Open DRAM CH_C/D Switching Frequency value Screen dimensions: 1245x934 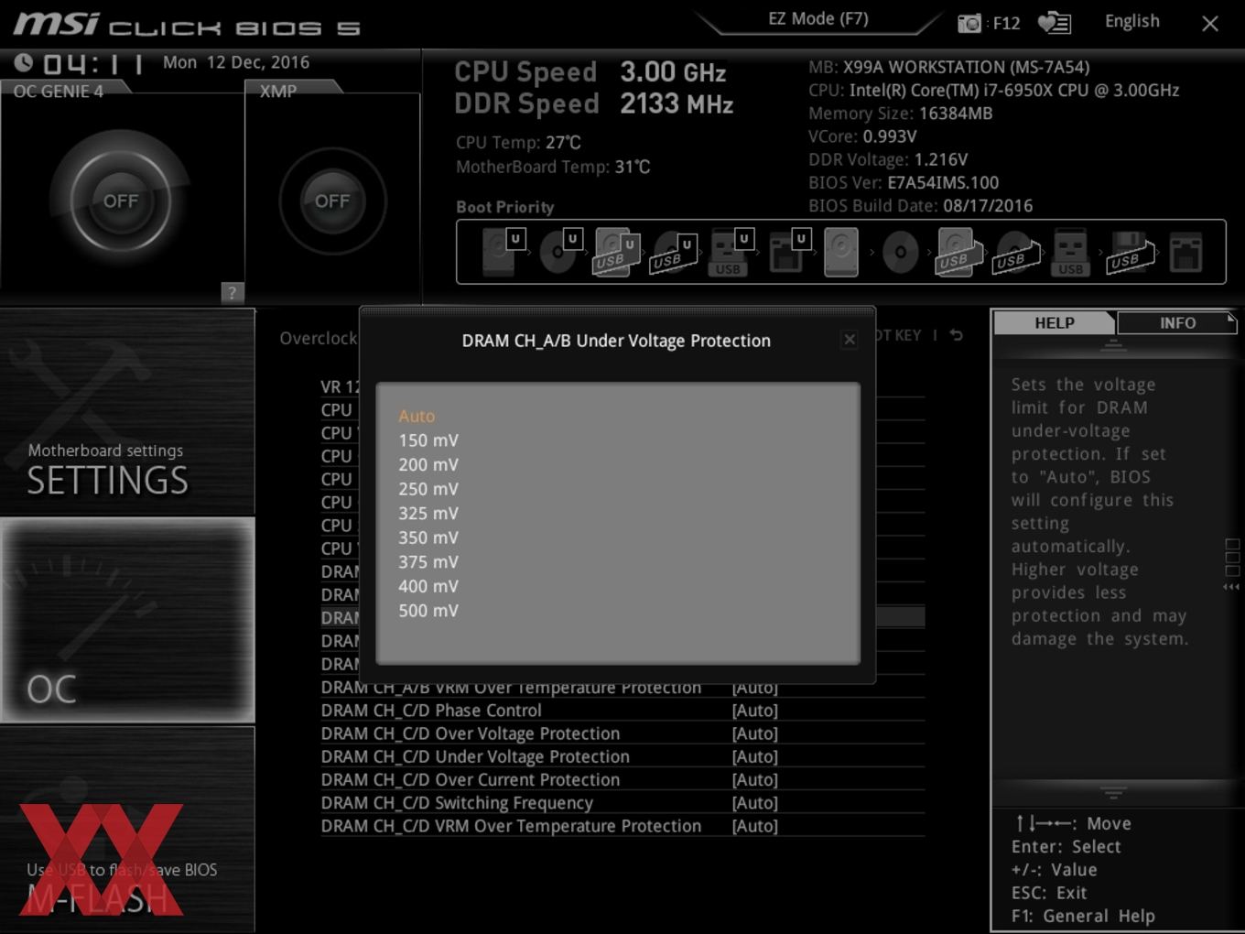point(754,803)
